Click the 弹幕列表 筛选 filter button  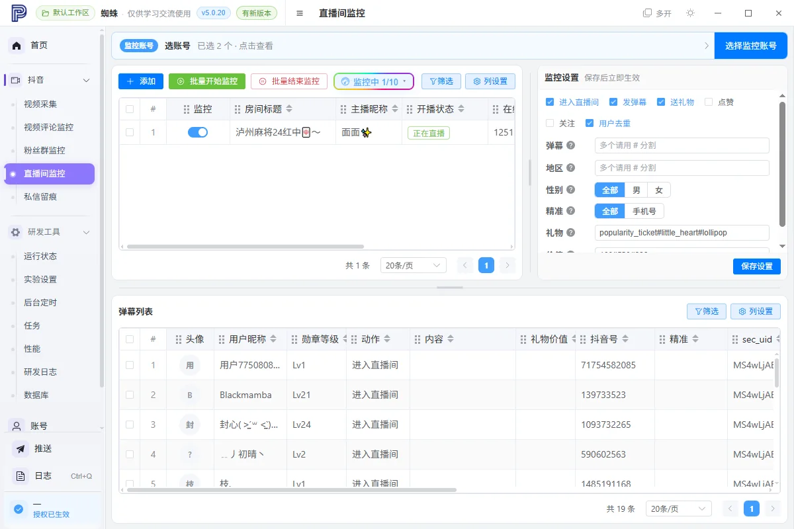707,311
